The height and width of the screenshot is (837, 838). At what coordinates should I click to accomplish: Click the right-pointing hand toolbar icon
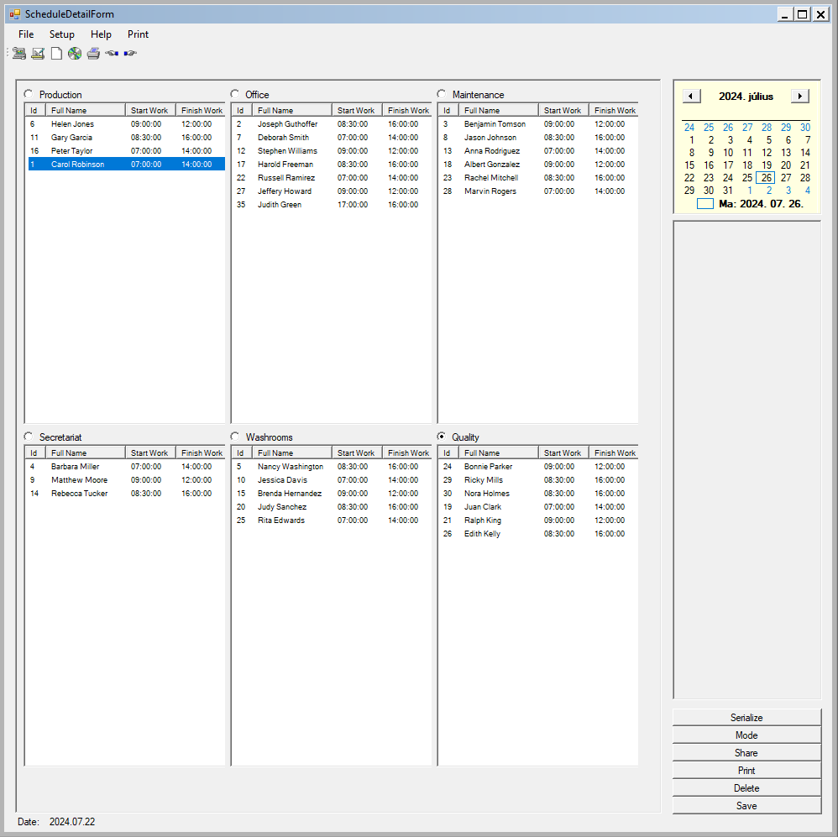[130, 54]
